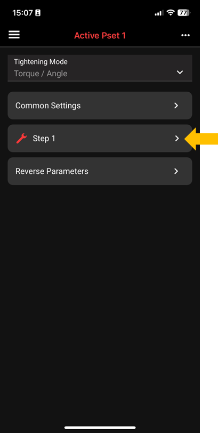
Task: Open the hamburger navigation menu
Action: coord(14,35)
